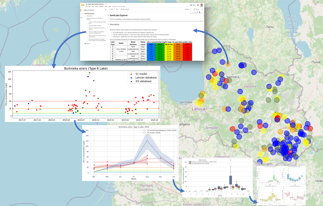Collapse the SentiLake Explorer heading cell
323x206 pixels.
coord(109,15)
